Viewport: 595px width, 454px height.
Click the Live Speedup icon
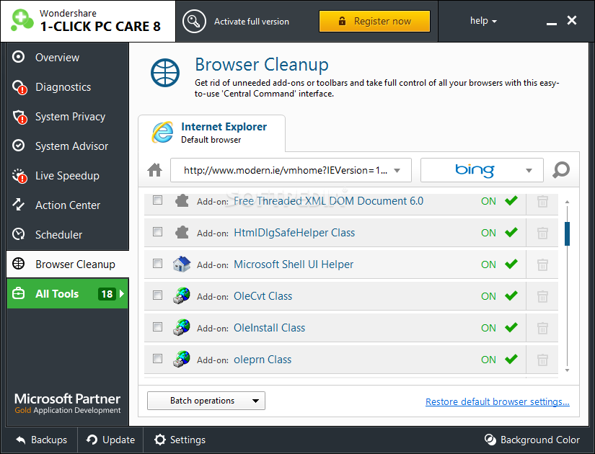click(19, 176)
